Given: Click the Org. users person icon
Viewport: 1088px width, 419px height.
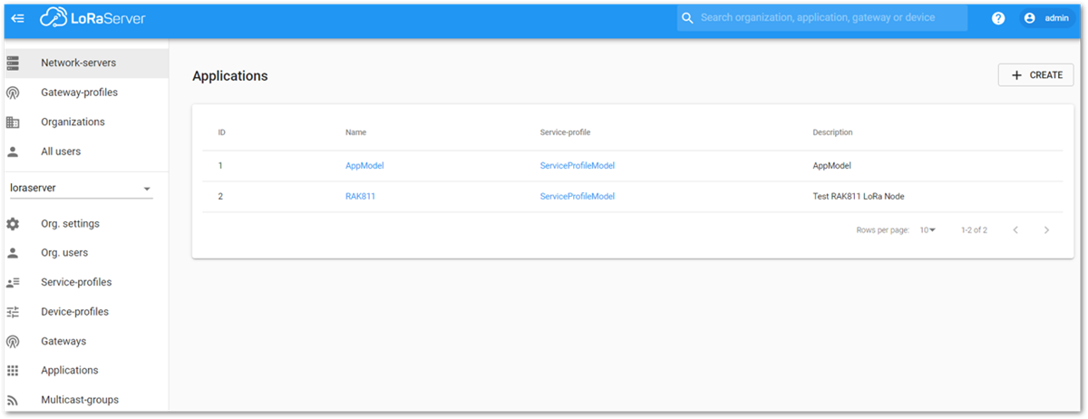Looking at the screenshot, I should click(x=13, y=253).
